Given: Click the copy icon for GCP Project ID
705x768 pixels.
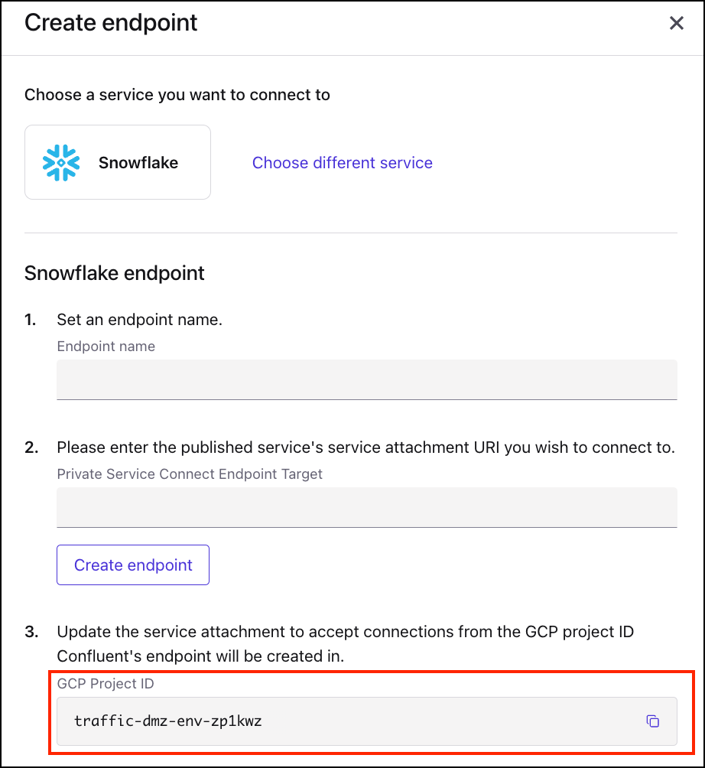Looking at the screenshot, I should 652,721.
